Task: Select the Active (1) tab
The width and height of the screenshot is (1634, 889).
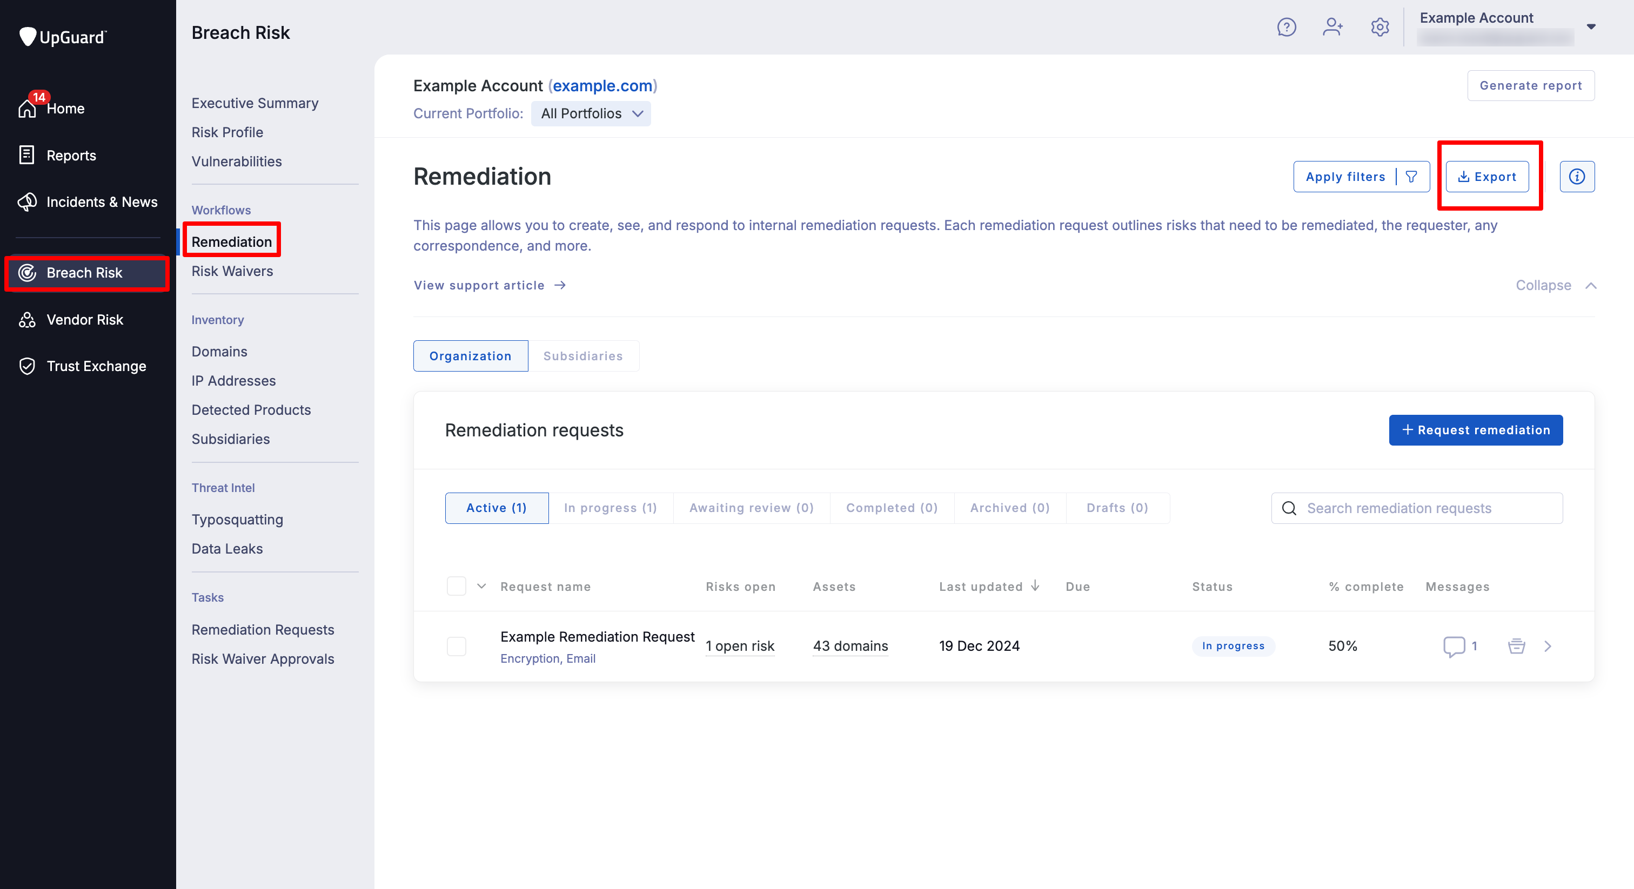Action: coord(497,508)
